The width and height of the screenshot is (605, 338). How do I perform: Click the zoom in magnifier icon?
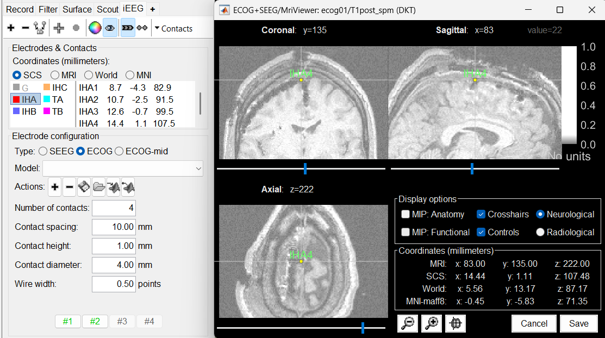coord(432,323)
